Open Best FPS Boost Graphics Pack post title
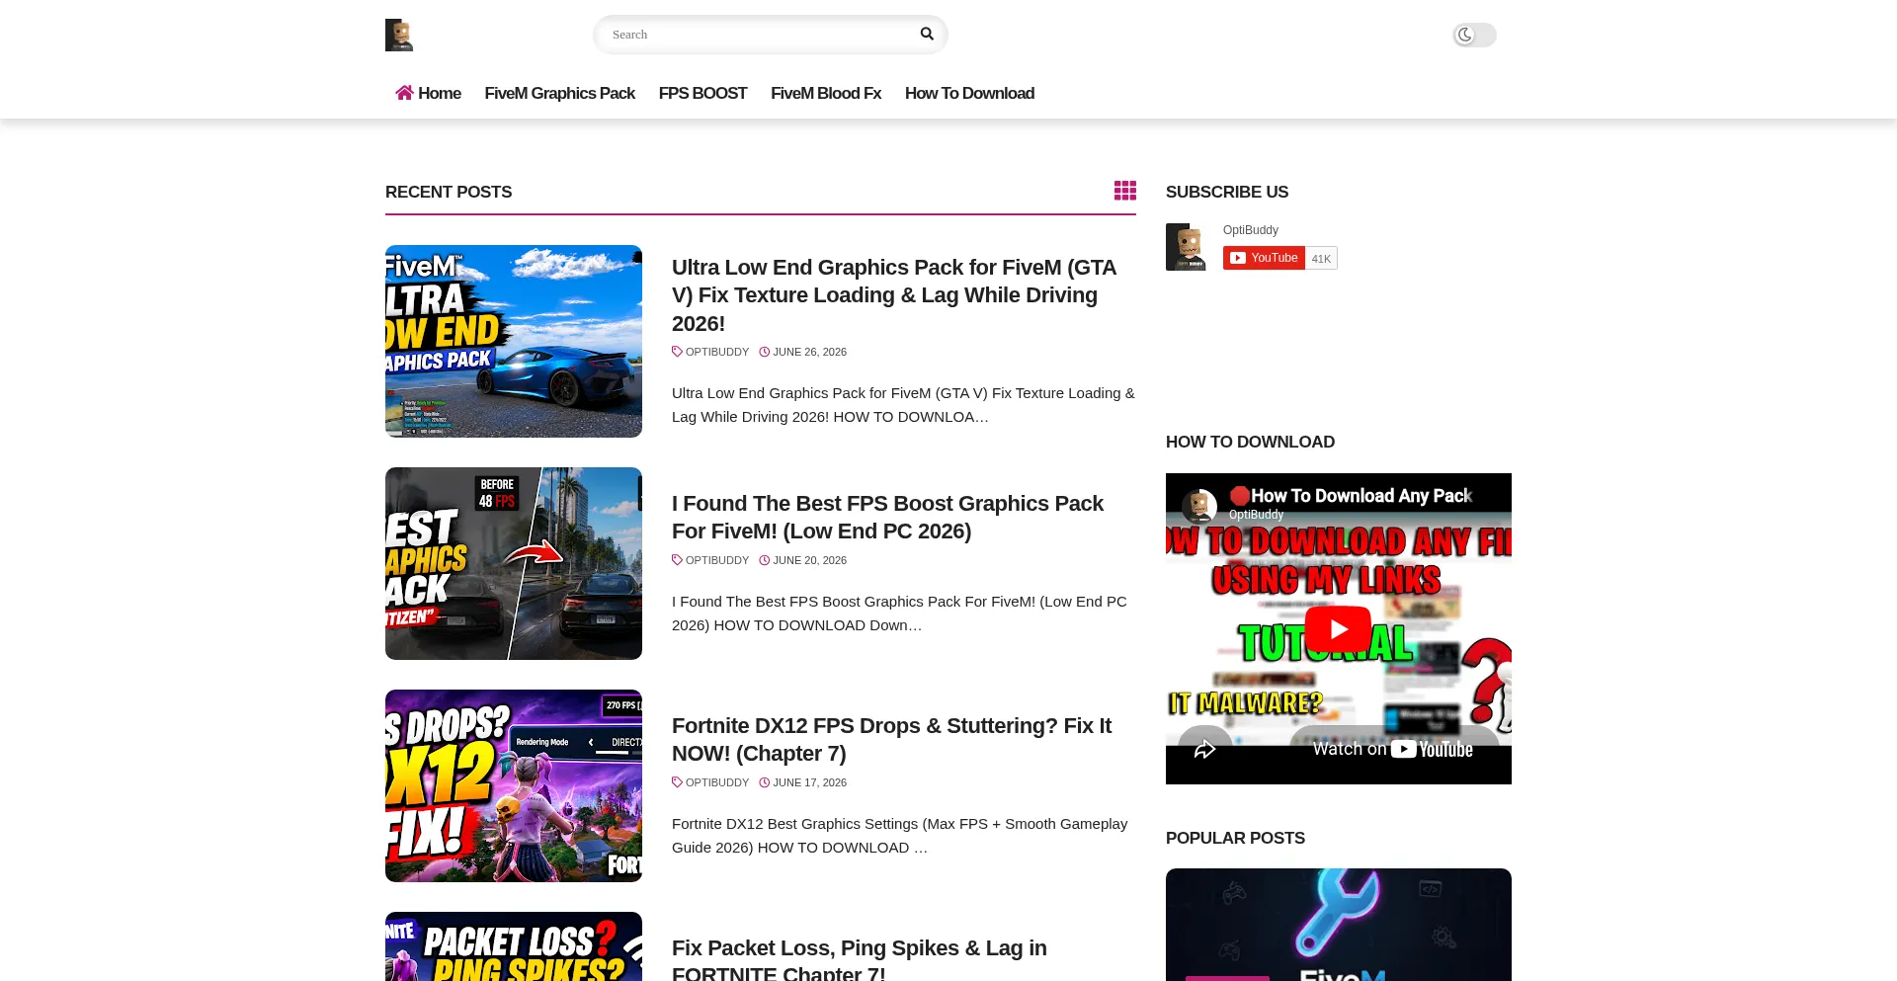 coord(887,518)
